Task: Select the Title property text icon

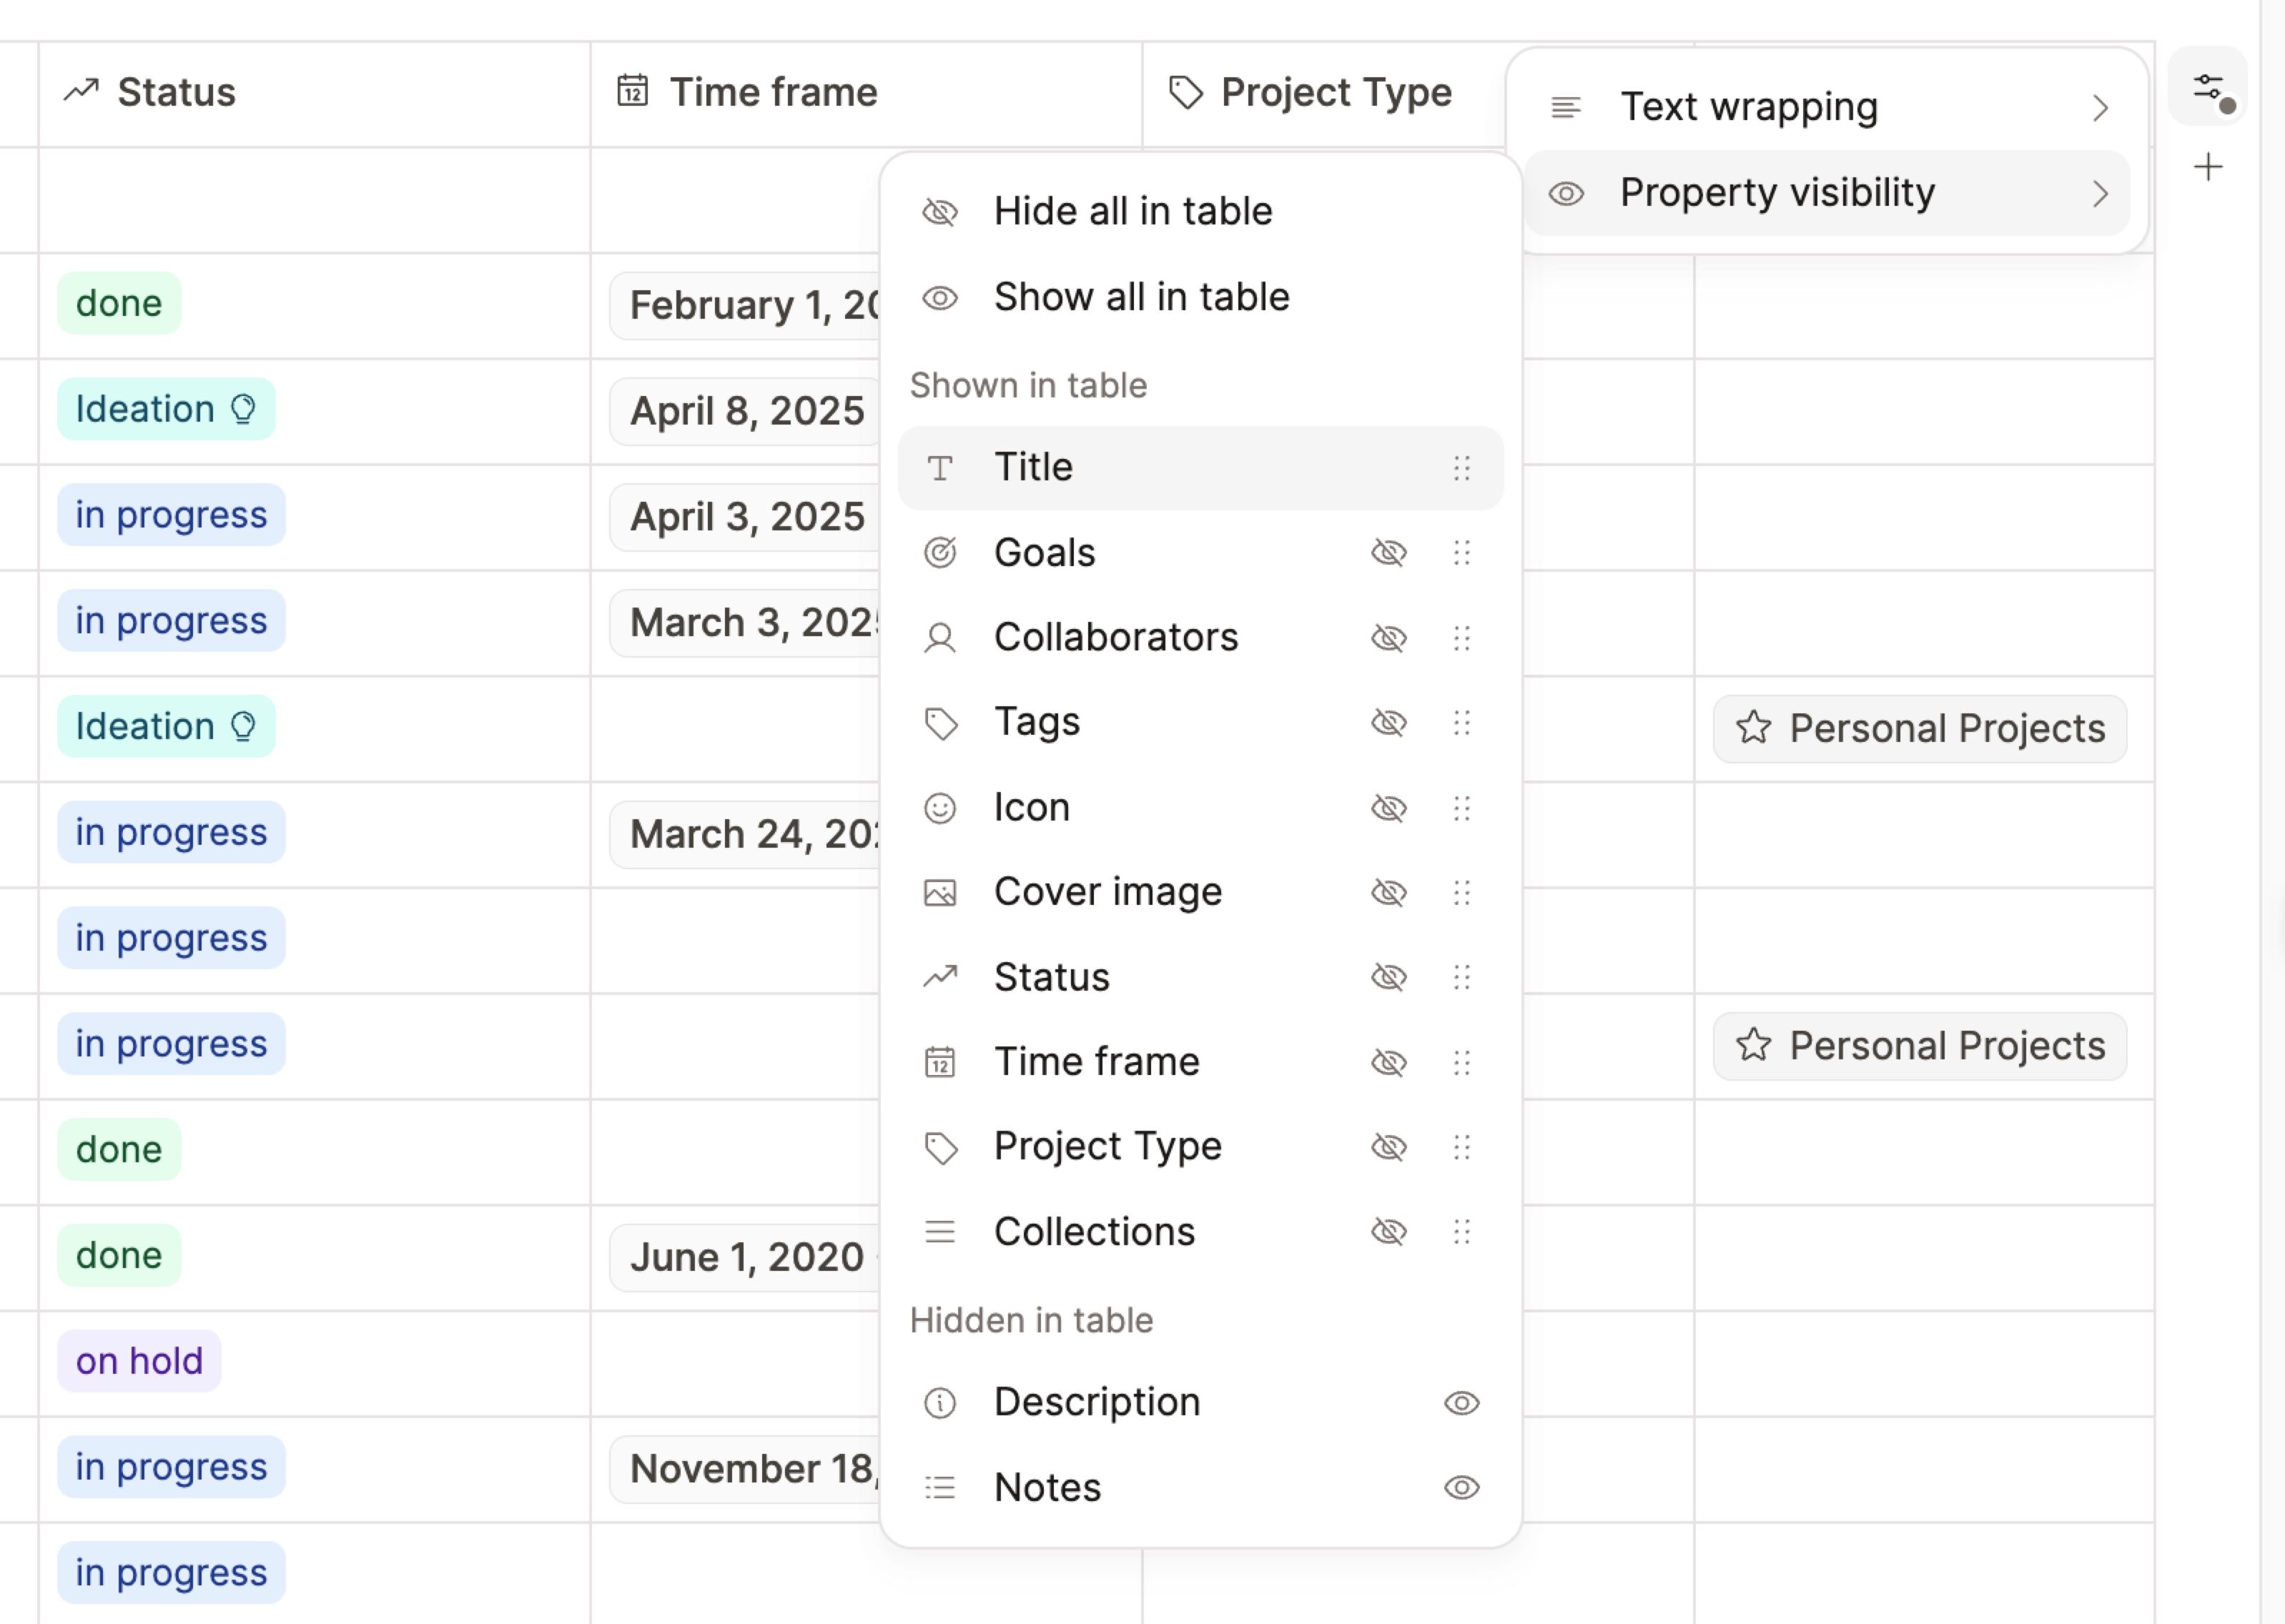Action: coord(941,467)
